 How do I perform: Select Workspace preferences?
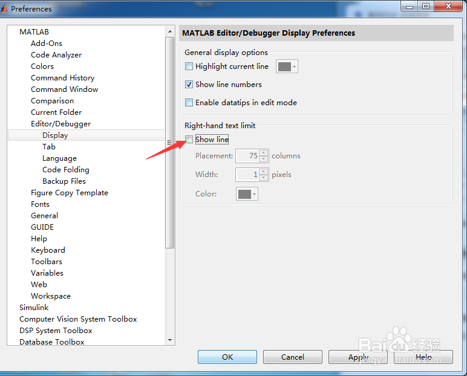51,296
